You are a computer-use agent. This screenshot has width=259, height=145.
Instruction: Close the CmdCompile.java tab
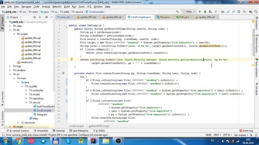pos(152,17)
